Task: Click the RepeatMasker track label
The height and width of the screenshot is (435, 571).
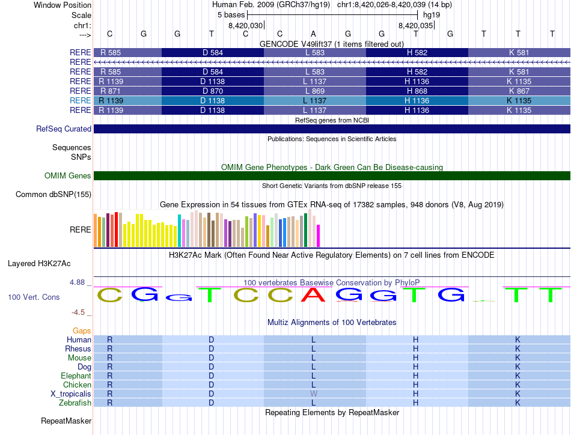Action: (x=66, y=421)
